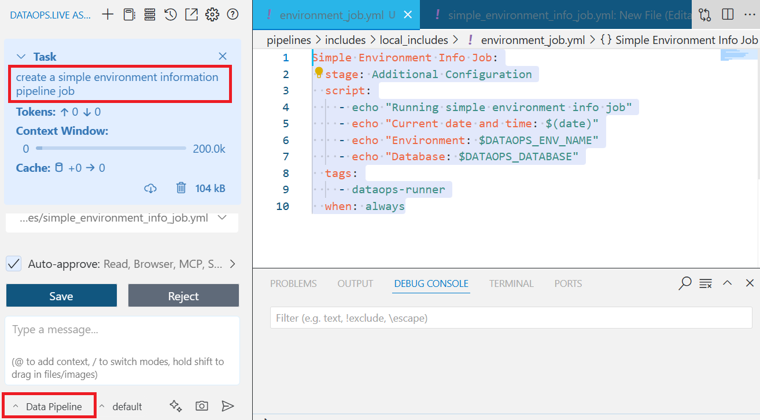Screen dimensions: 760x420
Task: Open the local_includes breadcrumb
Action: (x=414, y=40)
